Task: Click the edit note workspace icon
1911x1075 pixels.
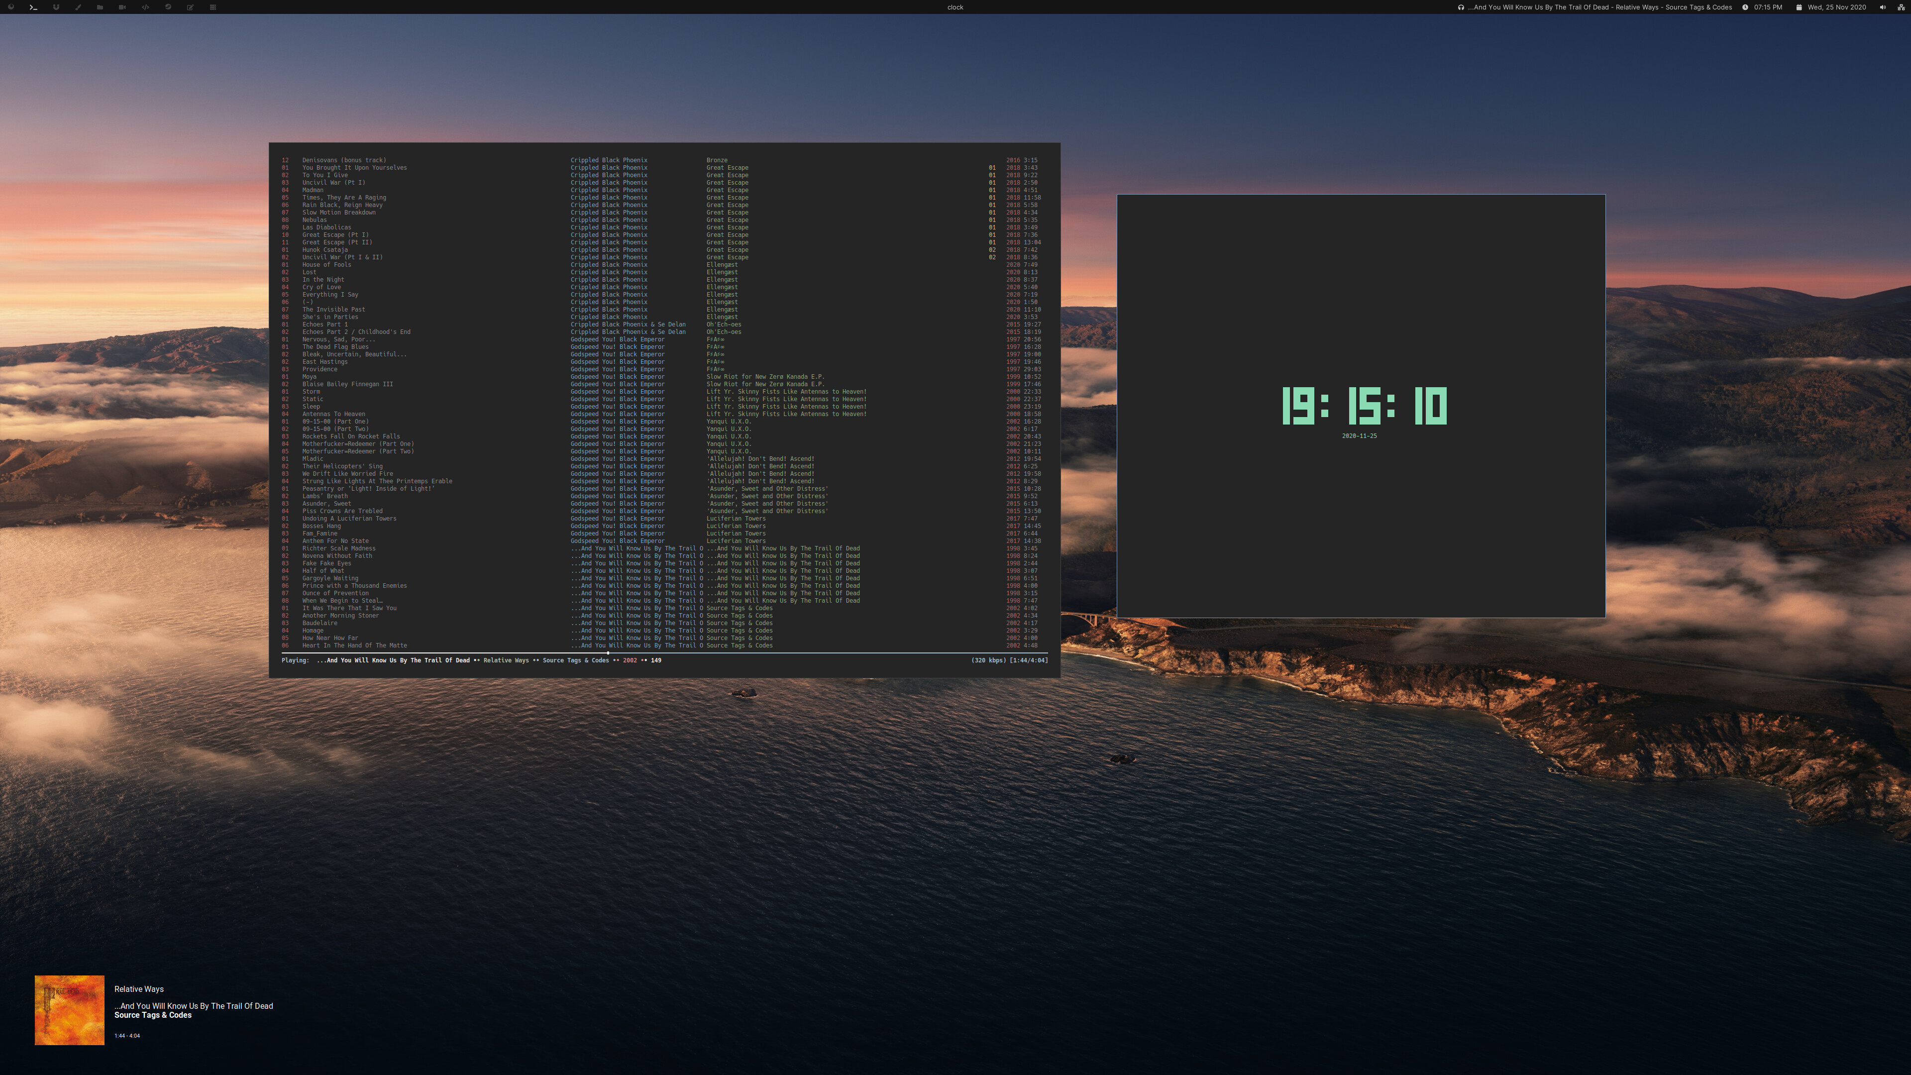Action: [x=190, y=7]
